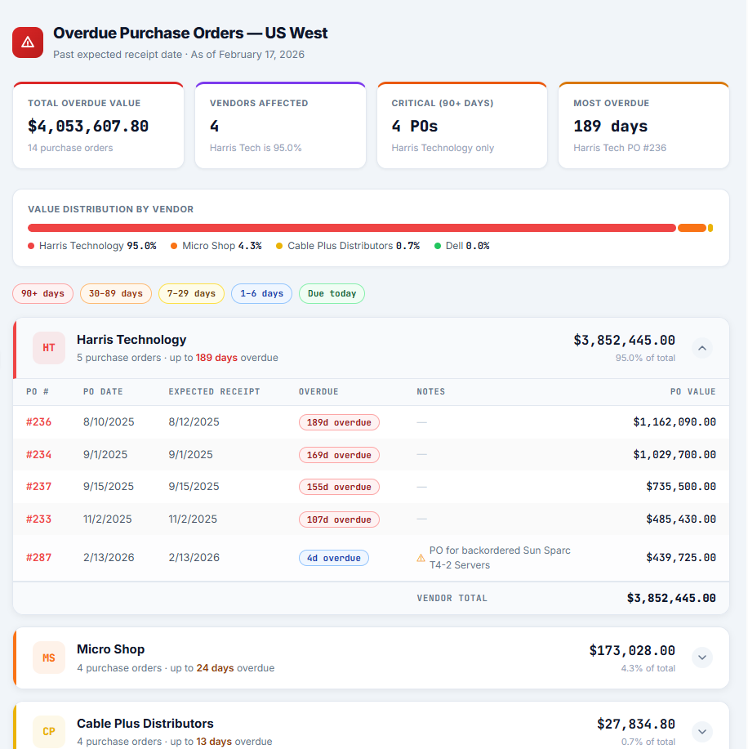Click the red Harris Technology legend dot

point(31,246)
